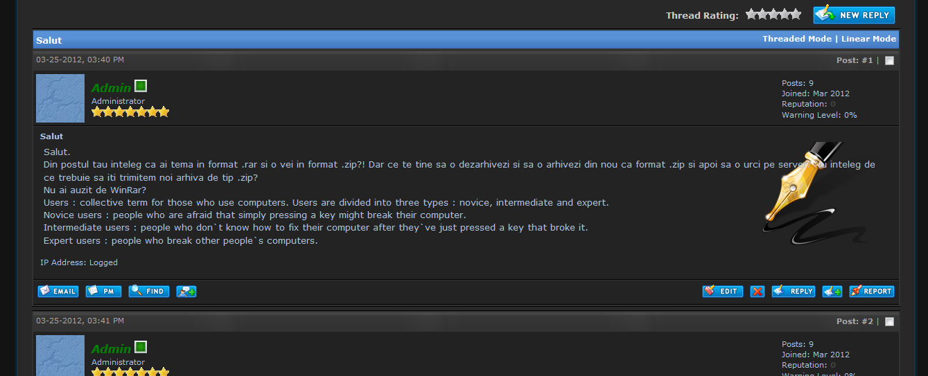928x376 pixels.
Task: Select the checkbox beside Post: #2
Action: tap(890, 322)
